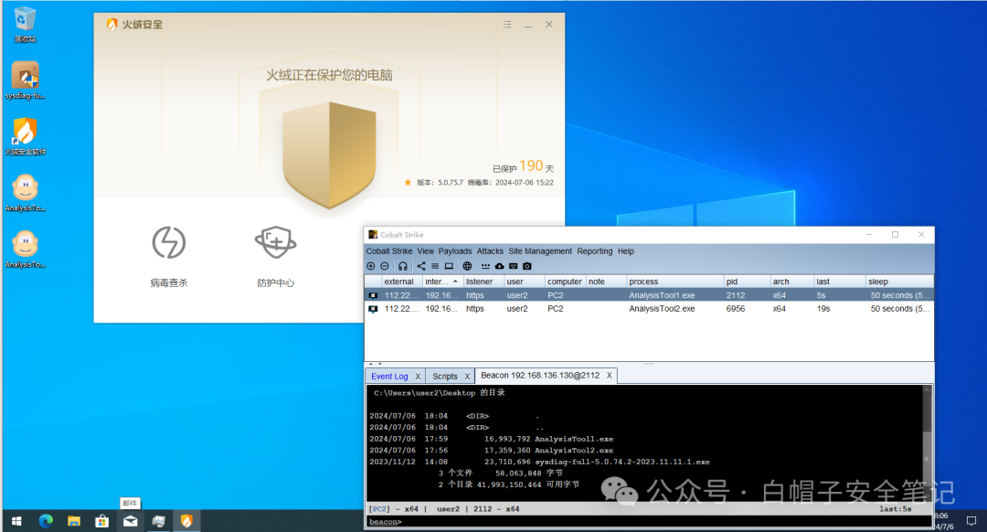Click the Huorong shield icon in the taskbar

pyautogui.click(x=186, y=521)
